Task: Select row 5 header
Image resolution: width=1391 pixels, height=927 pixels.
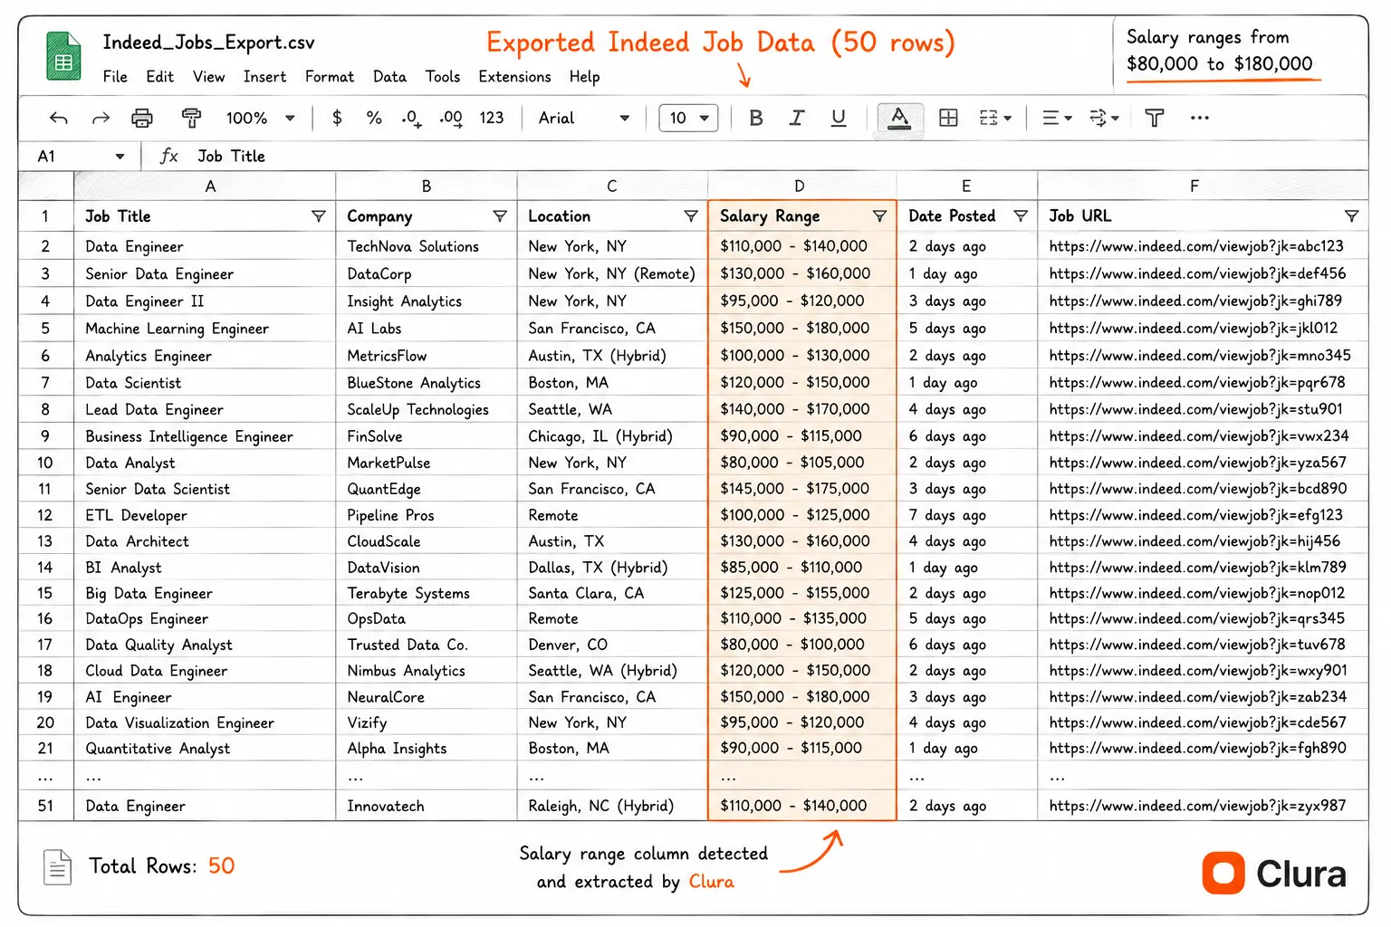Action: tap(45, 329)
